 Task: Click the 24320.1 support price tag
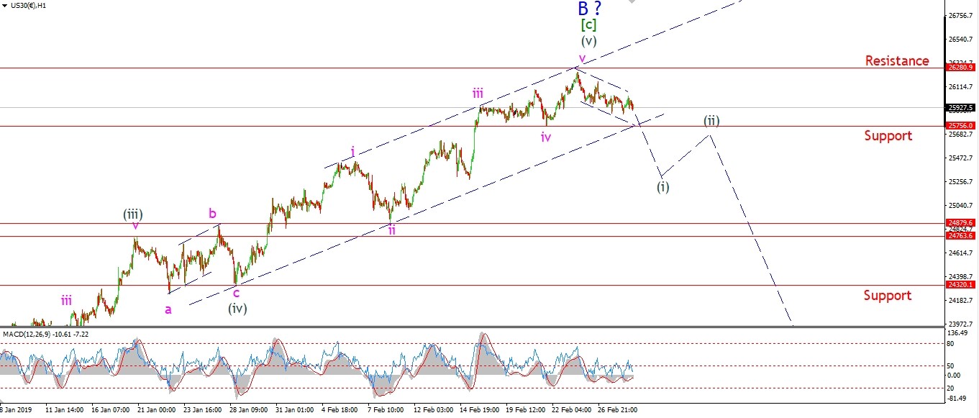point(961,285)
